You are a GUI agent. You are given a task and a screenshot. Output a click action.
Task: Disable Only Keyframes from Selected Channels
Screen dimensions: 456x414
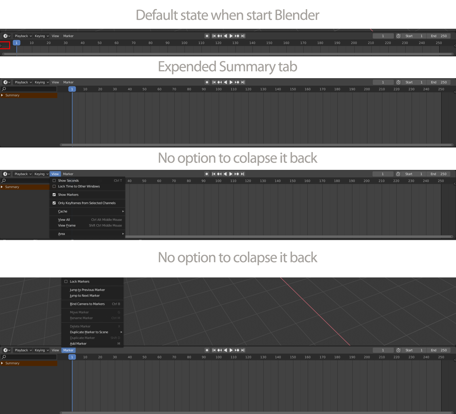pos(54,203)
